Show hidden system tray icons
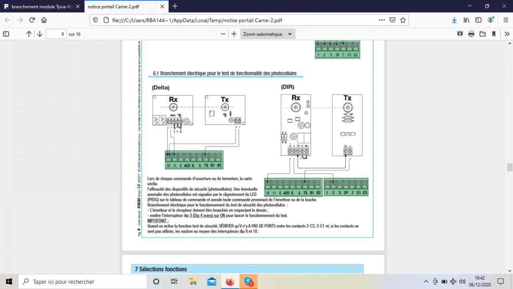 426,281
